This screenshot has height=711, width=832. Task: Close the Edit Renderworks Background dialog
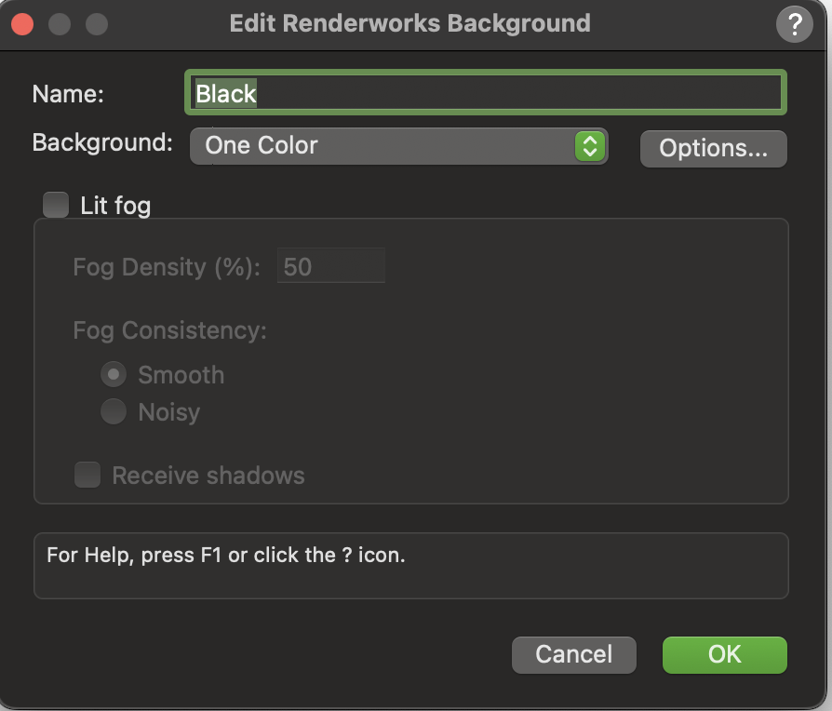[x=22, y=23]
